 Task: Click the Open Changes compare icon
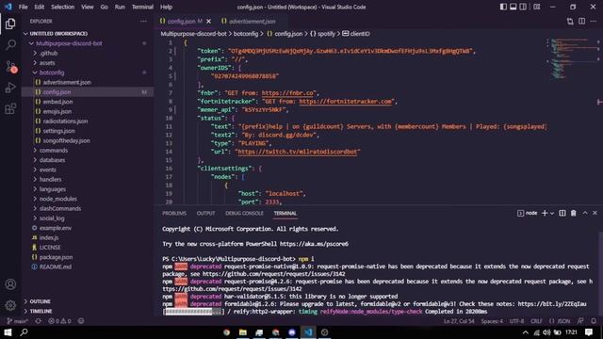coord(570,21)
